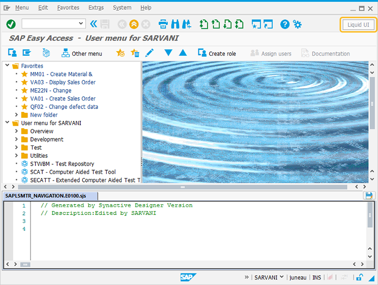Select SECATT - Extended Computer Aided Test entry
The image size is (378, 285).
(85, 180)
